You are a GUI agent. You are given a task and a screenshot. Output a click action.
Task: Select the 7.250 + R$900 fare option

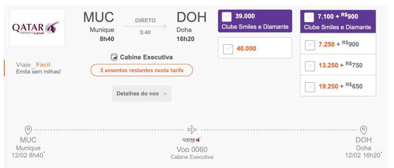click(310, 45)
